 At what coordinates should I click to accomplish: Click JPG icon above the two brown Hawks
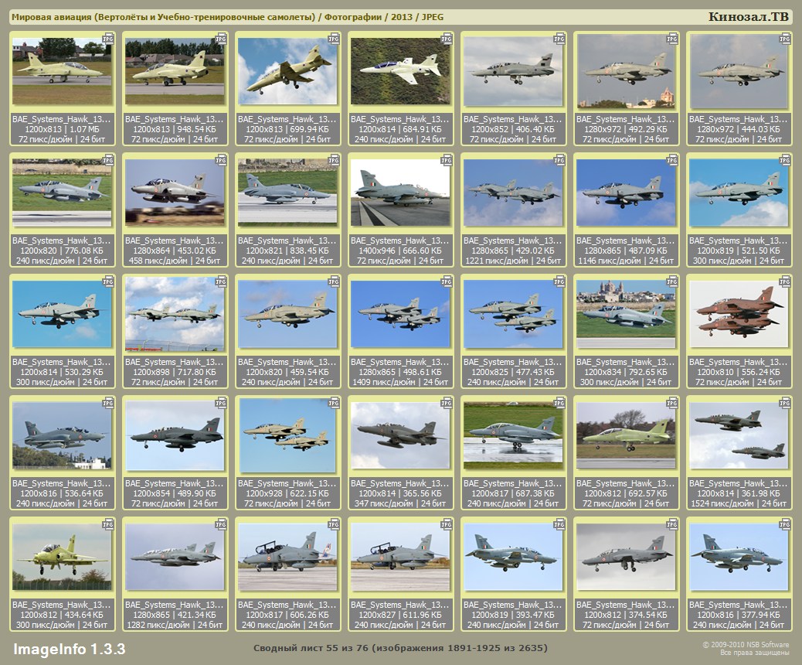click(x=785, y=281)
